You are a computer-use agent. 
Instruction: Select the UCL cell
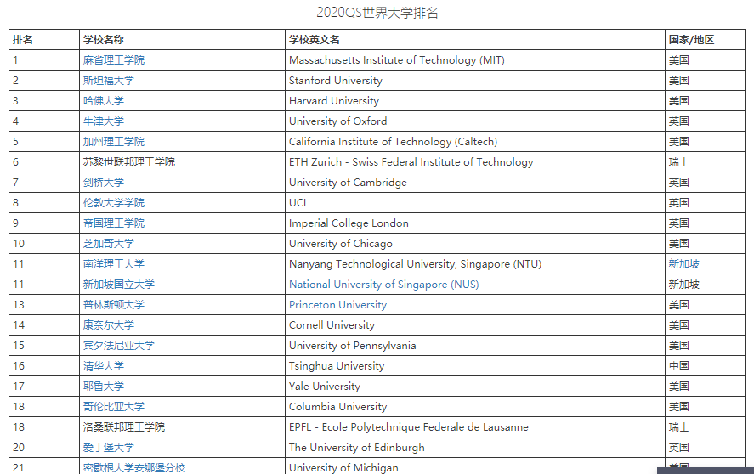point(475,203)
